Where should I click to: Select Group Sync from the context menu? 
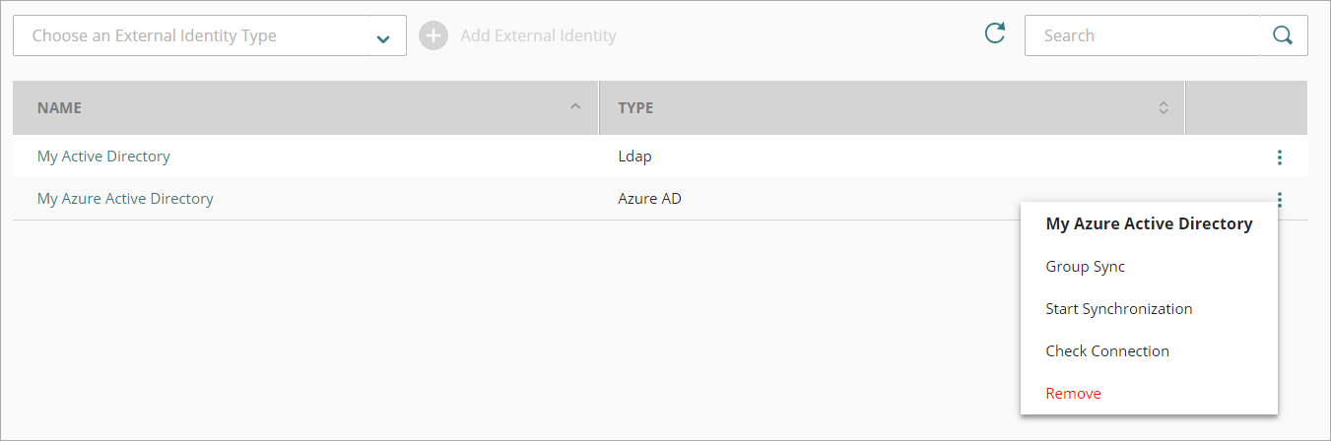pos(1085,267)
